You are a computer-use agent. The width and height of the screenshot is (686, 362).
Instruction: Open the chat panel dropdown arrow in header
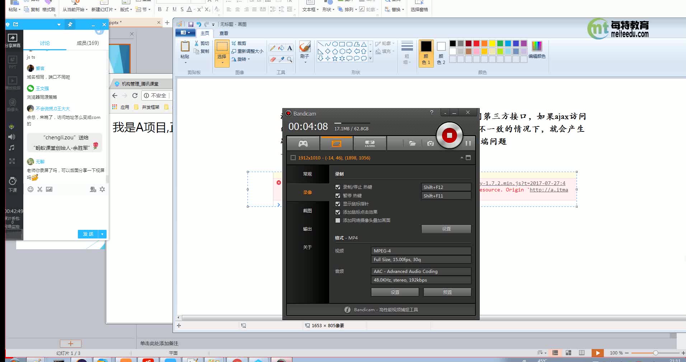(x=59, y=24)
